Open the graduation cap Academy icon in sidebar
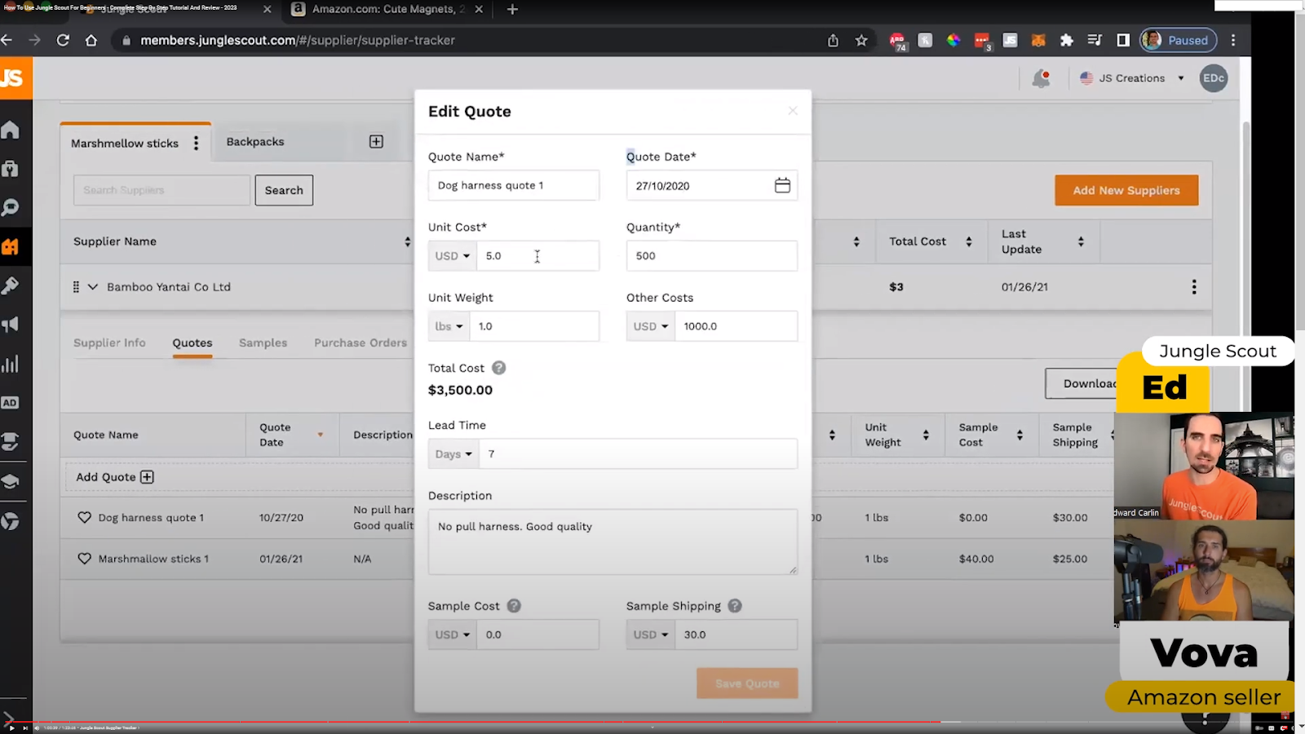 point(11,481)
